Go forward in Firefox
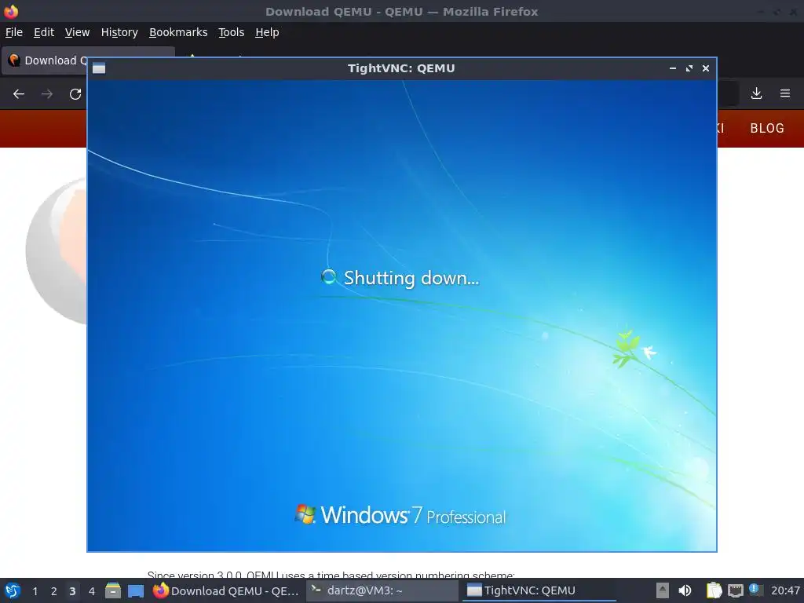 [47, 94]
